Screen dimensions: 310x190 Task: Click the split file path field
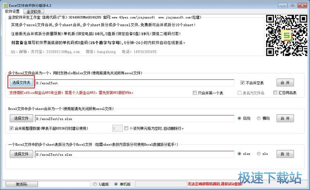pyautogui.click(x=134, y=154)
